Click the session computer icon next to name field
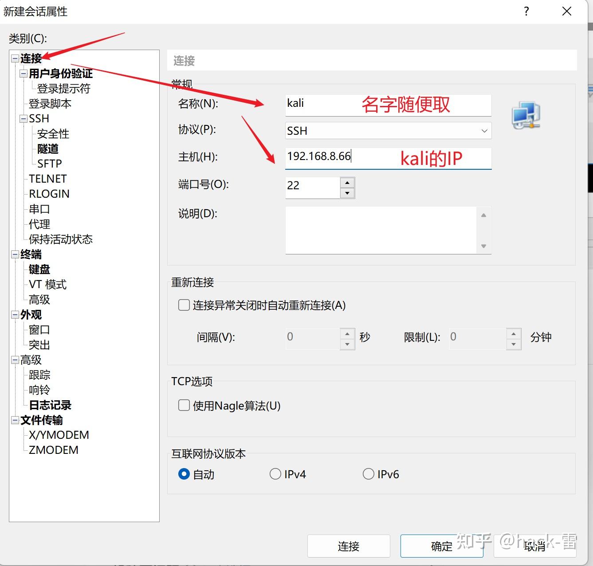The width and height of the screenshot is (593, 566). pyautogui.click(x=526, y=114)
